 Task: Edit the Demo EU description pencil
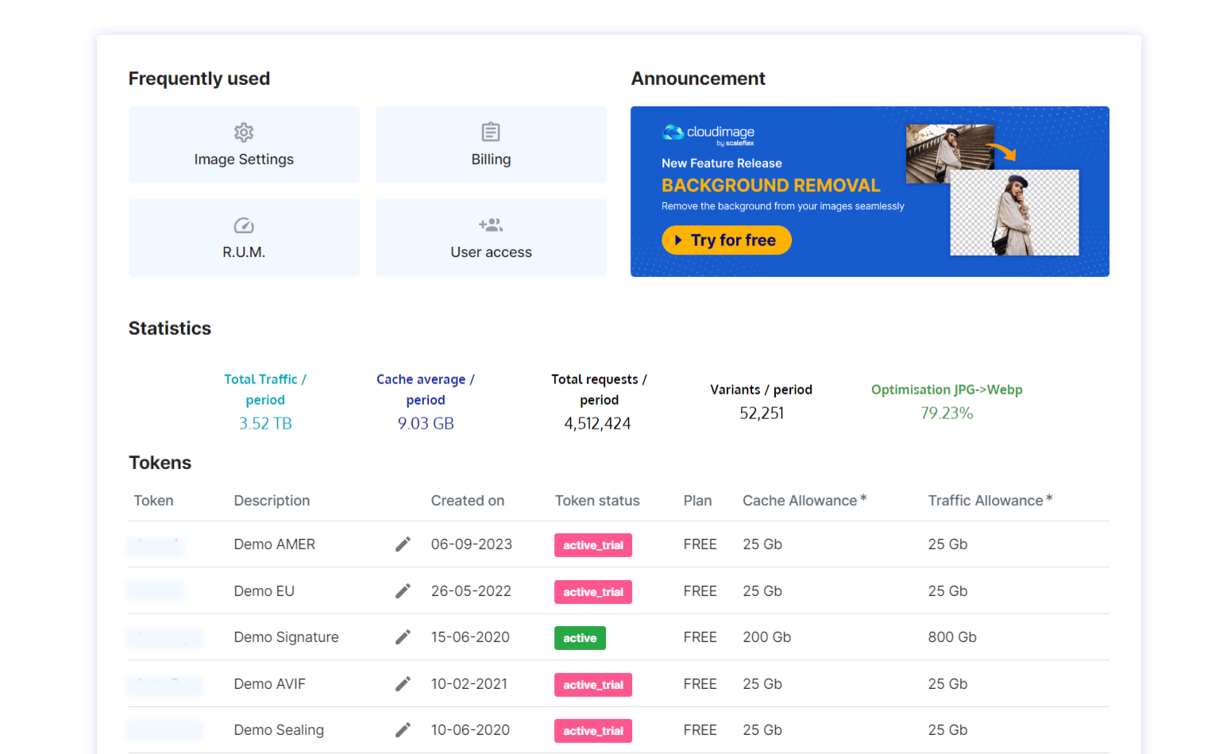coord(403,591)
